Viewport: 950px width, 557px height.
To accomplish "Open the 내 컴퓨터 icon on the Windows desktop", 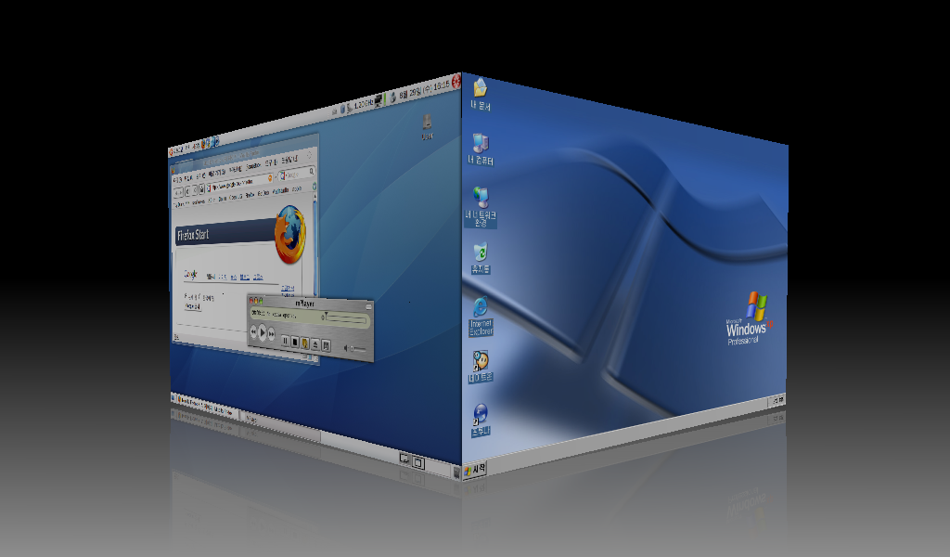I will [x=481, y=149].
